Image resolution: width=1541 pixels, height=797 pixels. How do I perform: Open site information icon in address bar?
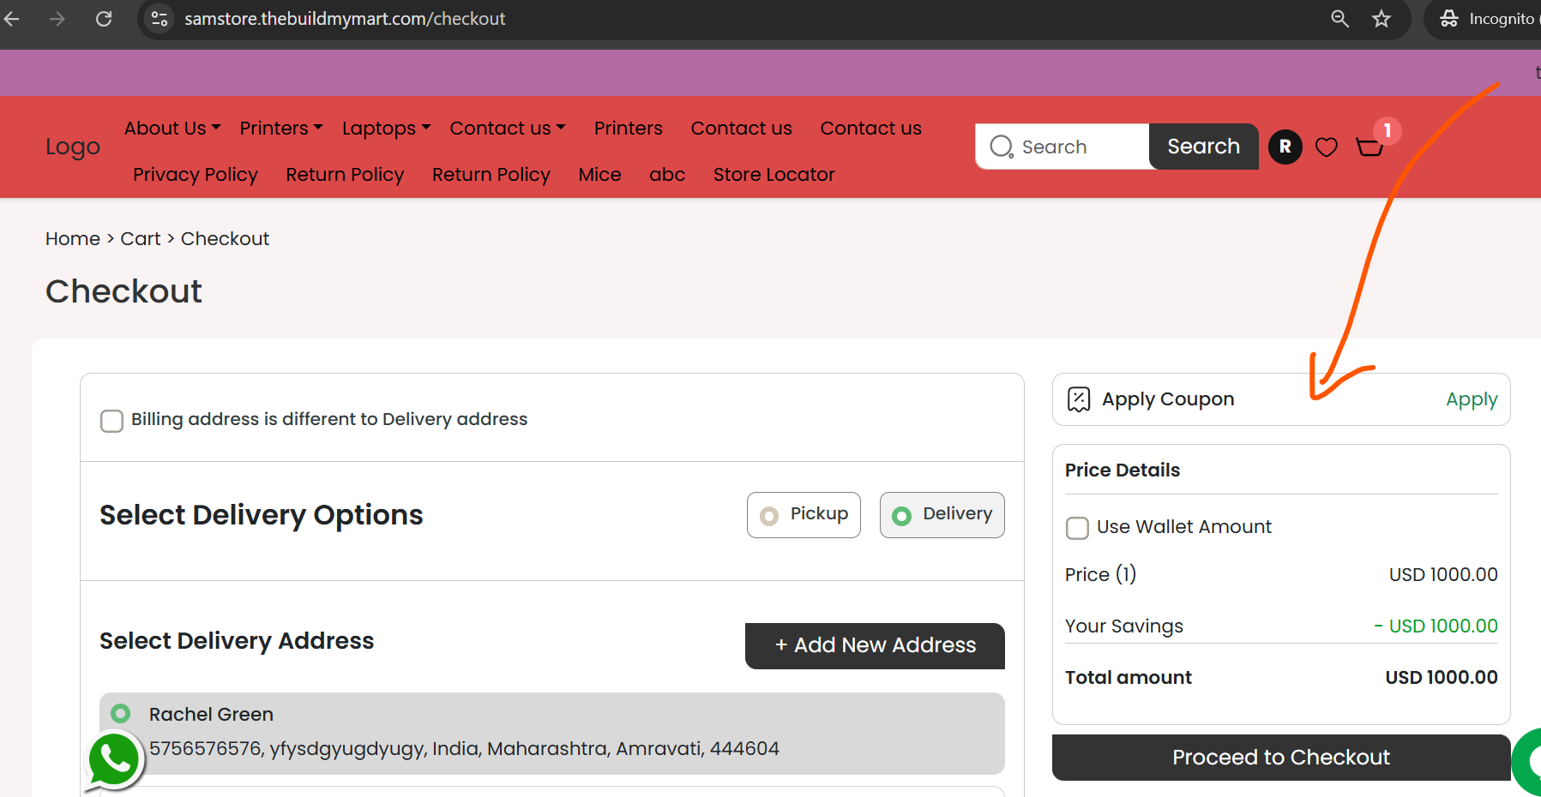pos(160,19)
